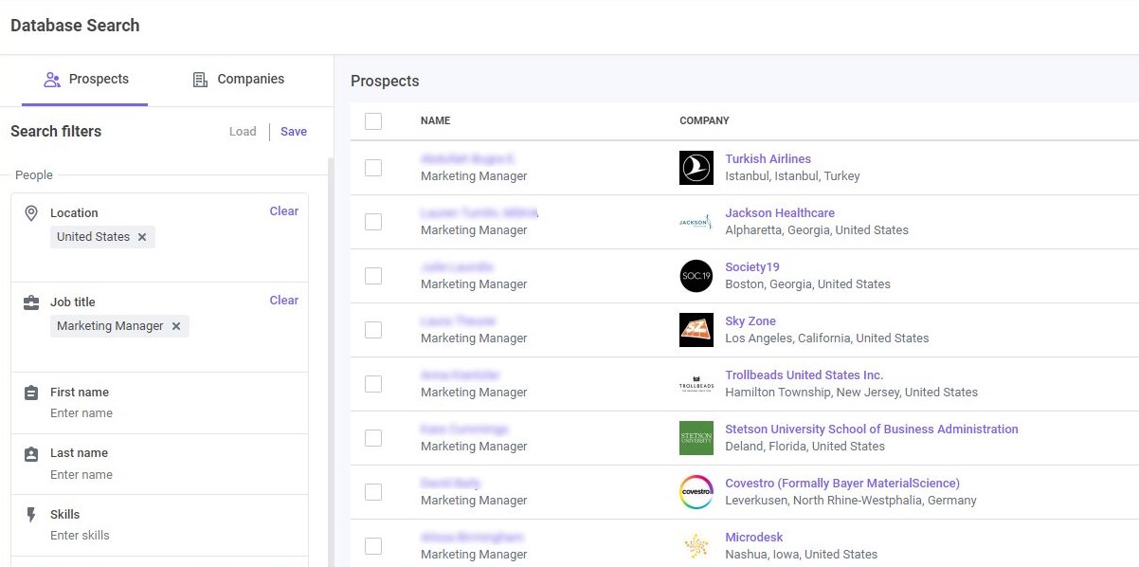Check the Stetson University prospect row
The height and width of the screenshot is (567, 1139).
point(373,438)
